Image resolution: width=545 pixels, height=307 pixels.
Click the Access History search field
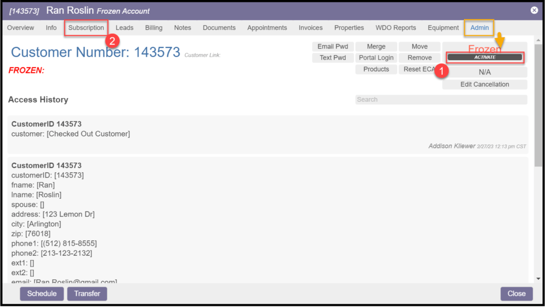[x=441, y=100]
